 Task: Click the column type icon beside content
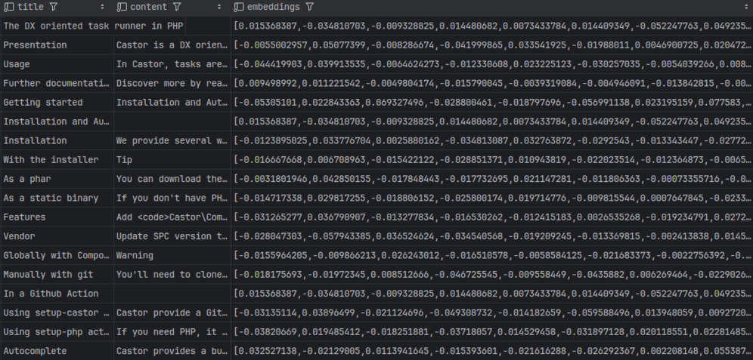point(122,8)
